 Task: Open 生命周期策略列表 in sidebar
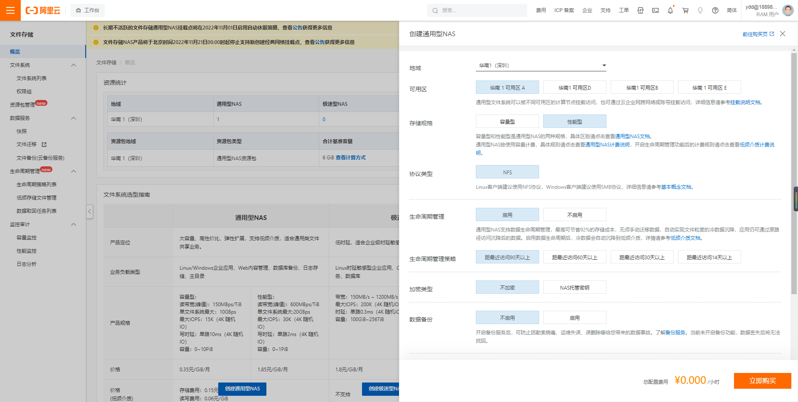(x=37, y=185)
